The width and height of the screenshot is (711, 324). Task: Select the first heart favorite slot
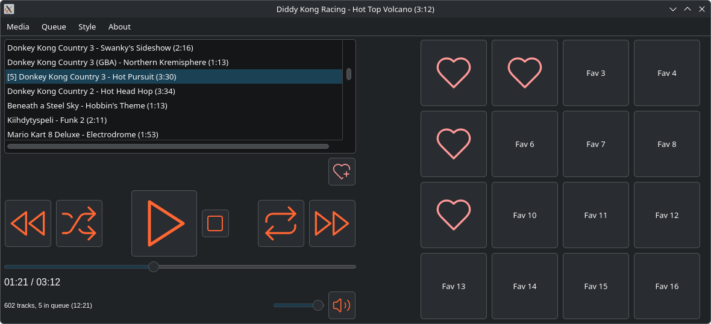[453, 73]
